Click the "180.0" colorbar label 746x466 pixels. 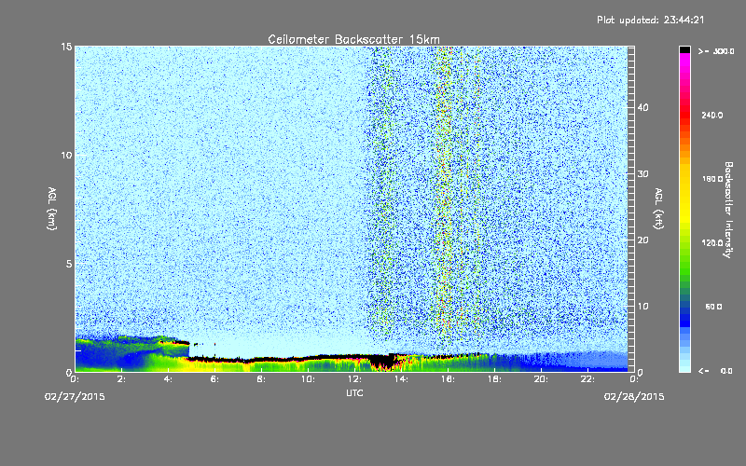712,179
